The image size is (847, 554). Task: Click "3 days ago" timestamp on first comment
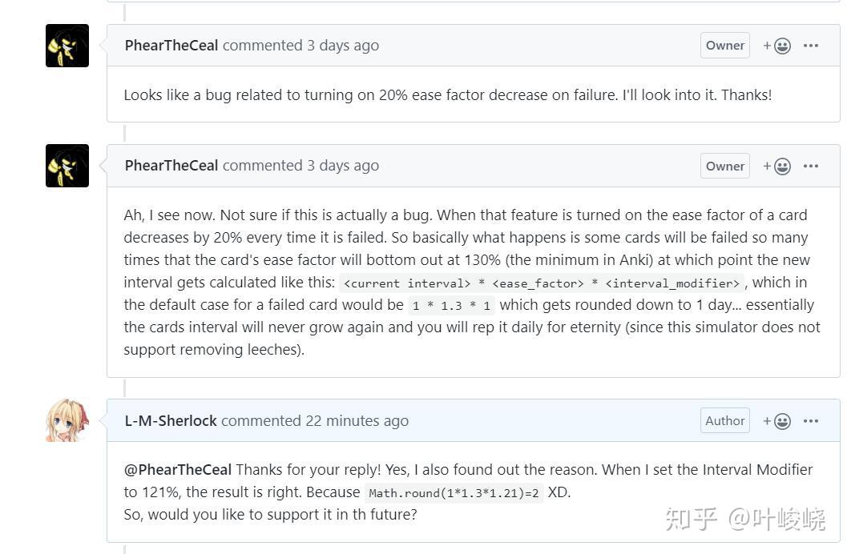pyautogui.click(x=343, y=46)
